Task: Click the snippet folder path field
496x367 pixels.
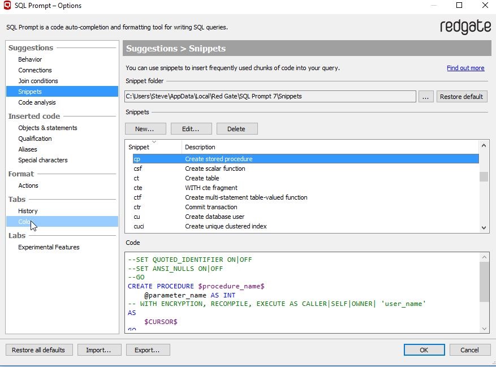Action: [270, 97]
